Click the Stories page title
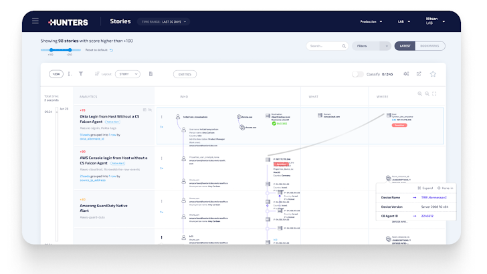The image size is (487, 274). pyautogui.click(x=120, y=21)
